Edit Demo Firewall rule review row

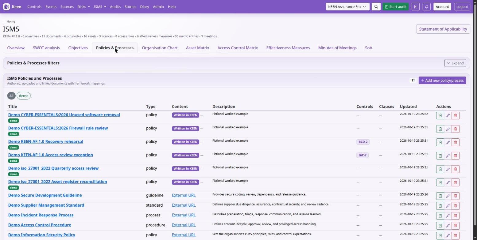click(x=448, y=129)
